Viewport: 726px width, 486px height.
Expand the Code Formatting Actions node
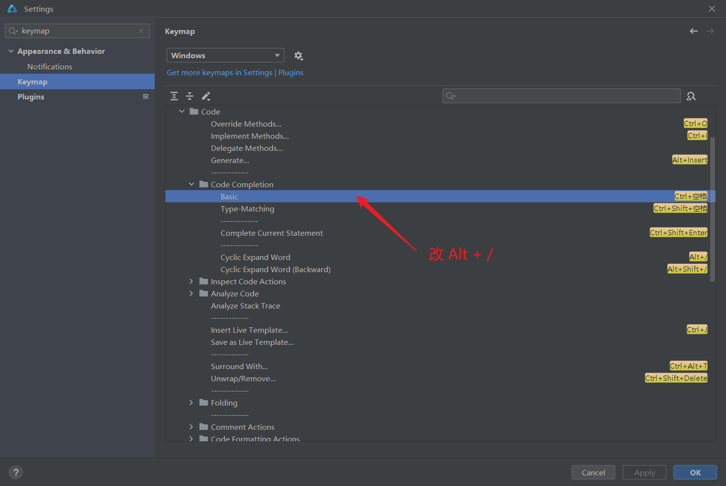click(x=191, y=438)
